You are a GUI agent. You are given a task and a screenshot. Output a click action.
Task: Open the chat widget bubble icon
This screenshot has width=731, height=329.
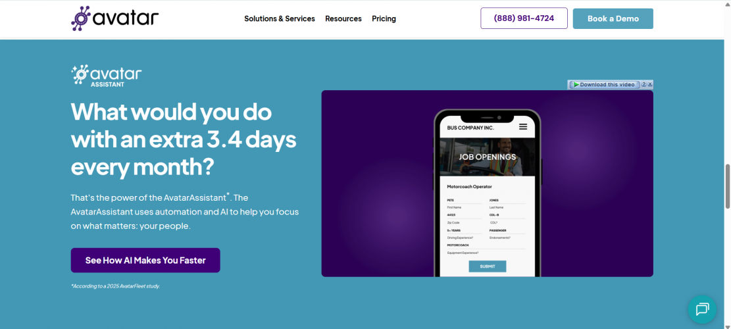tap(702, 309)
